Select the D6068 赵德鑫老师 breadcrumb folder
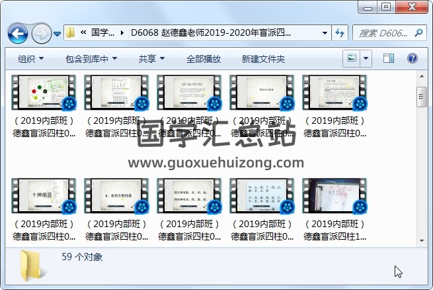The image size is (433, 290). point(211,32)
